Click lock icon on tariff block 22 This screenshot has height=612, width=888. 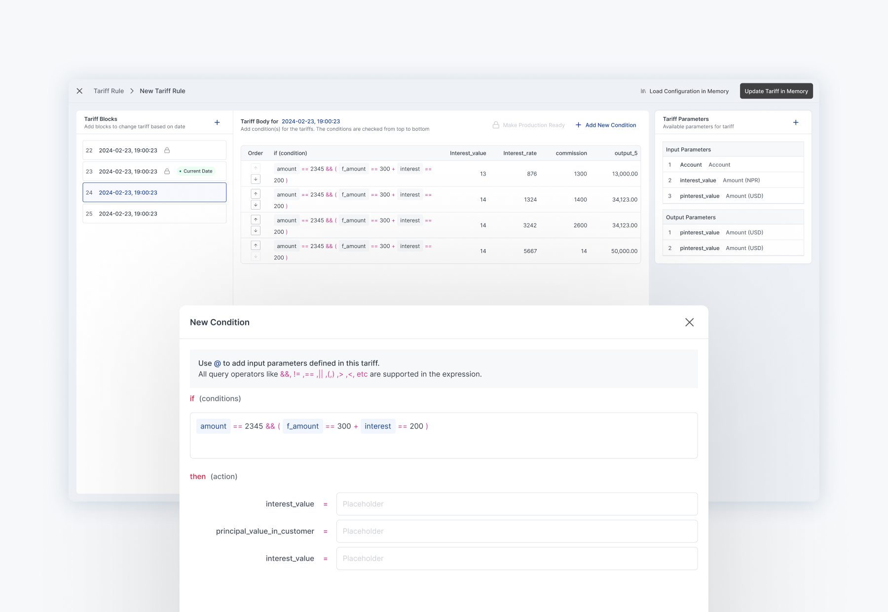pos(167,150)
